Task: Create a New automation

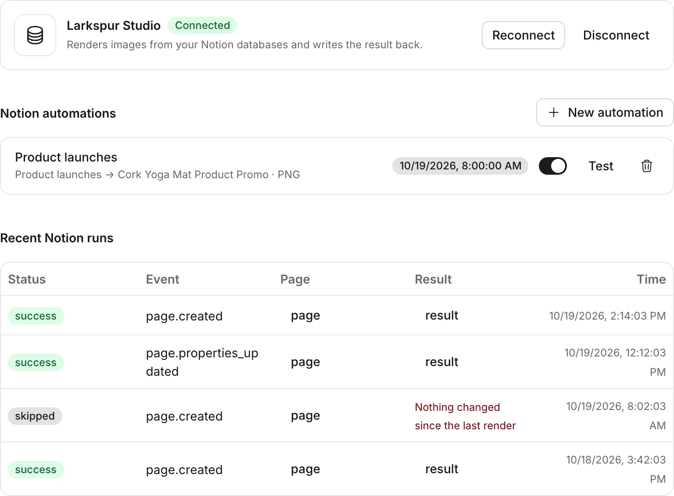Action: tap(605, 112)
